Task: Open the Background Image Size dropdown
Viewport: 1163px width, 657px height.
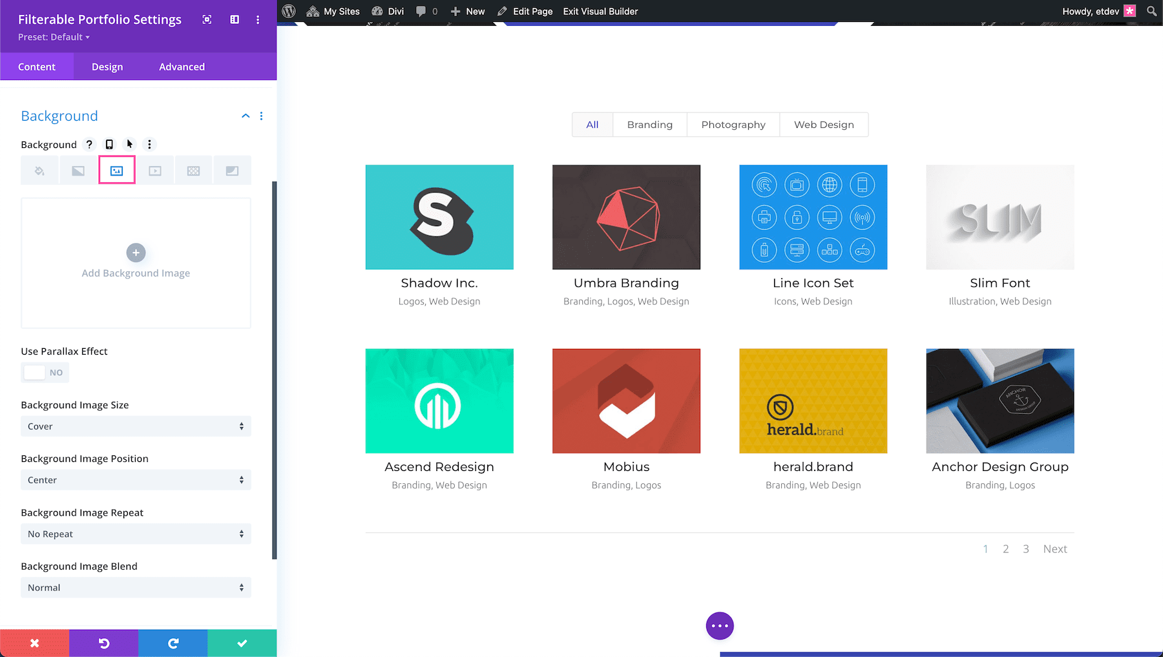Action: tap(136, 426)
